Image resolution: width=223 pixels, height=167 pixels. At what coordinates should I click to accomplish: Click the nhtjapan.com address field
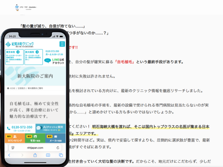(35, 148)
